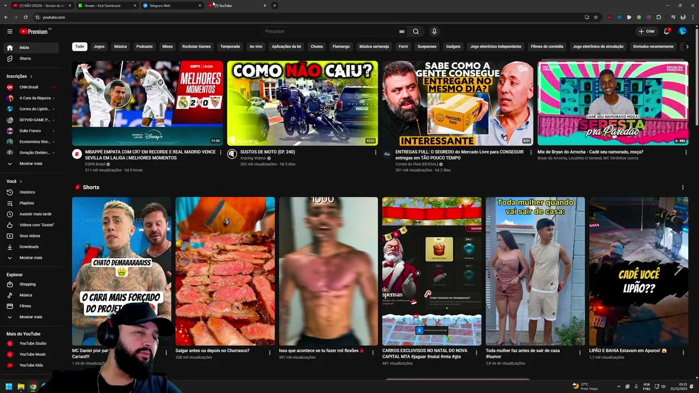Open the CADÊ VOCÊ LIPÃO short
The width and height of the screenshot is (699, 393).
(x=638, y=271)
